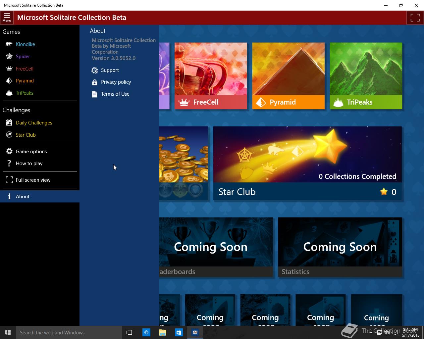
Task: Click the Solitaire Collection taskbar icon
Action: [x=195, y=332]
